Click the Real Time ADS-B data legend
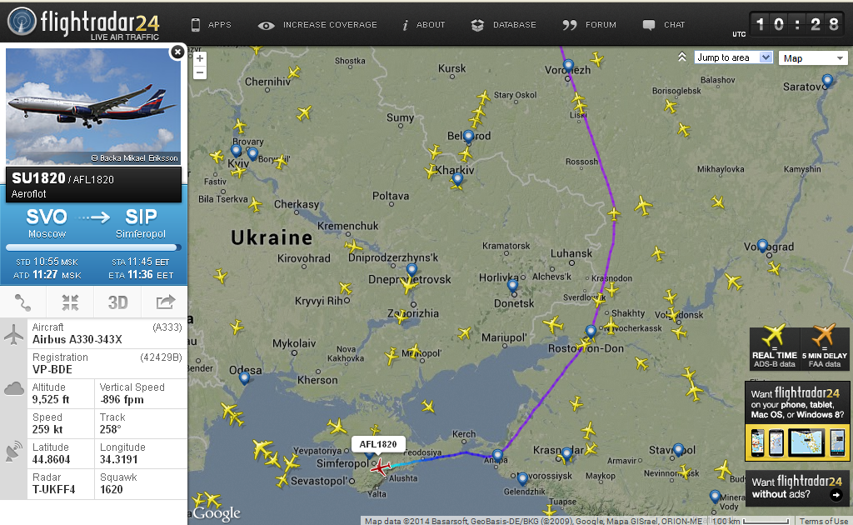This screenshot has width=853, height=525. (774, 347)
